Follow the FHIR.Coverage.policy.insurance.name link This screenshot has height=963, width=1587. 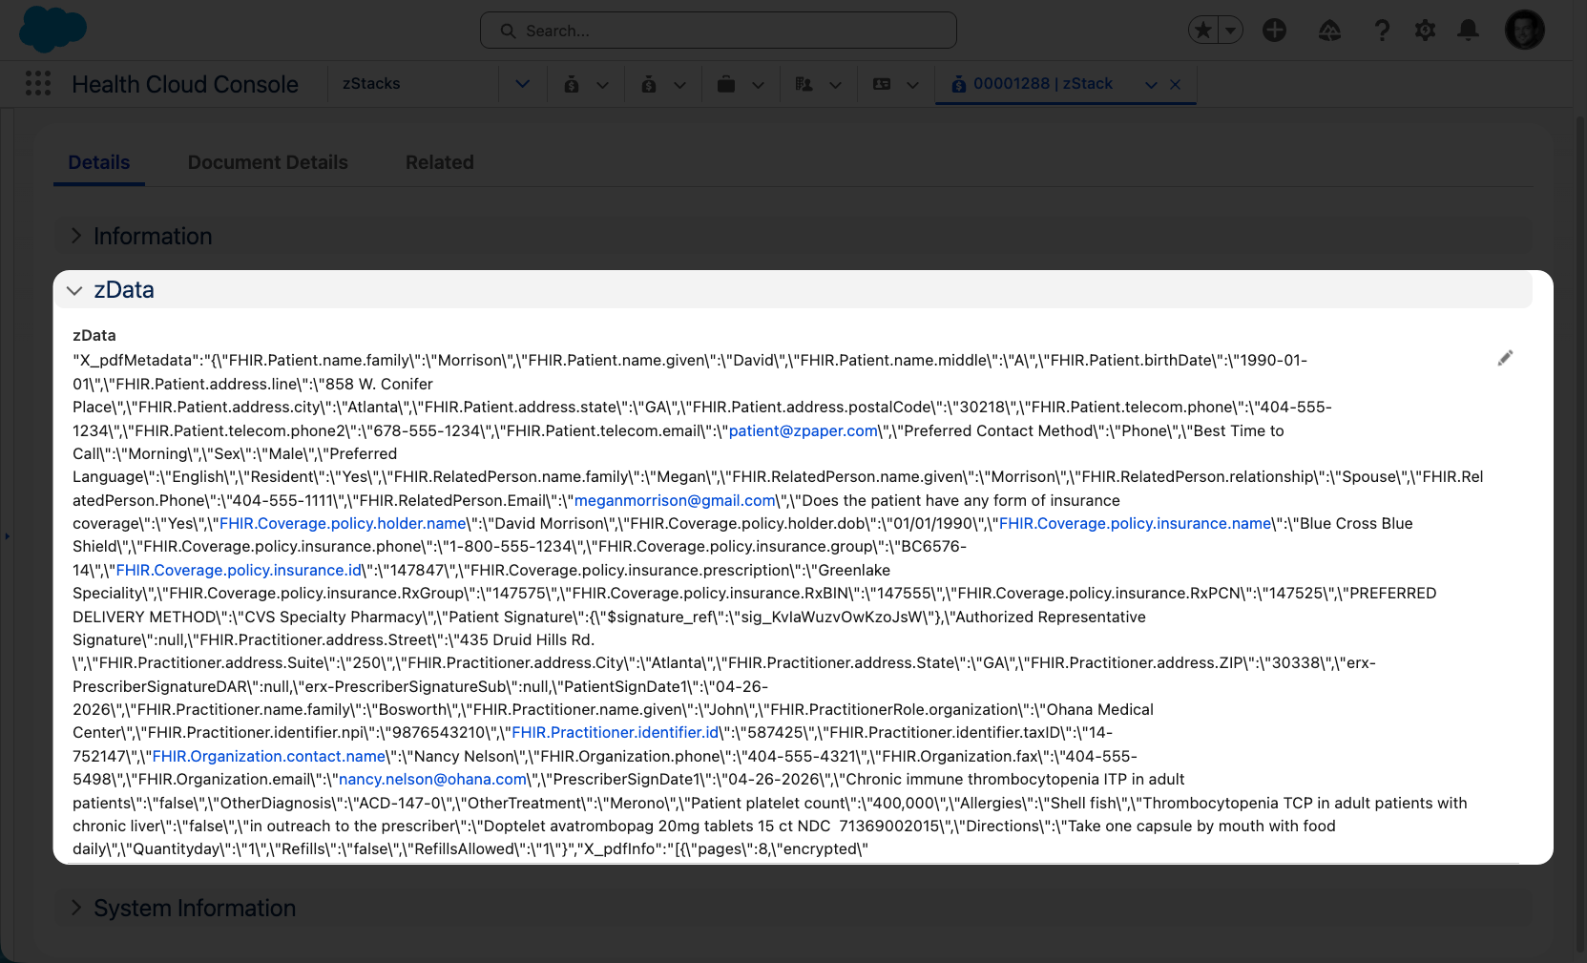point(1136,523)
